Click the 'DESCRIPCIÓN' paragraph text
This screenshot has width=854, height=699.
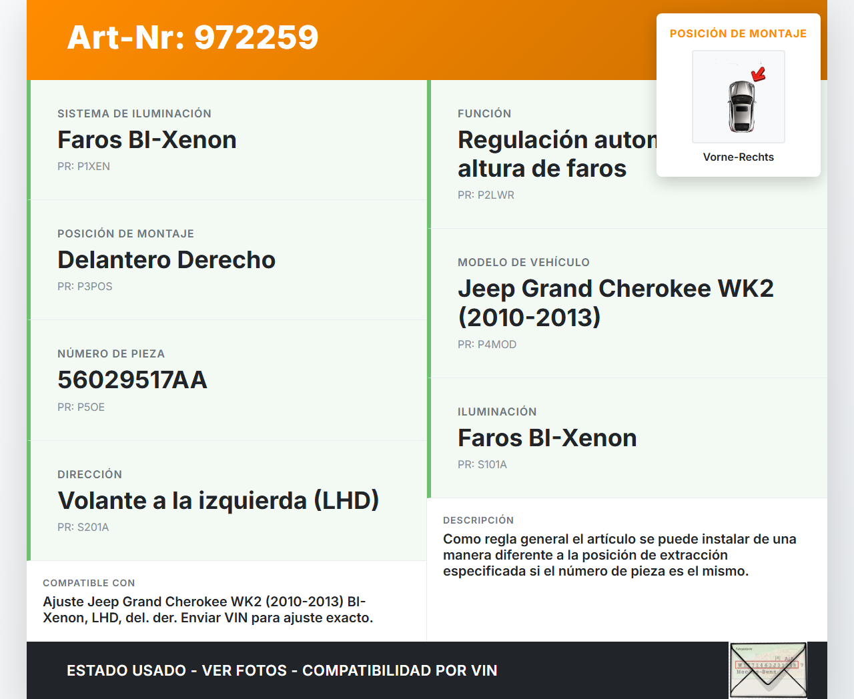tap(619, 555)
